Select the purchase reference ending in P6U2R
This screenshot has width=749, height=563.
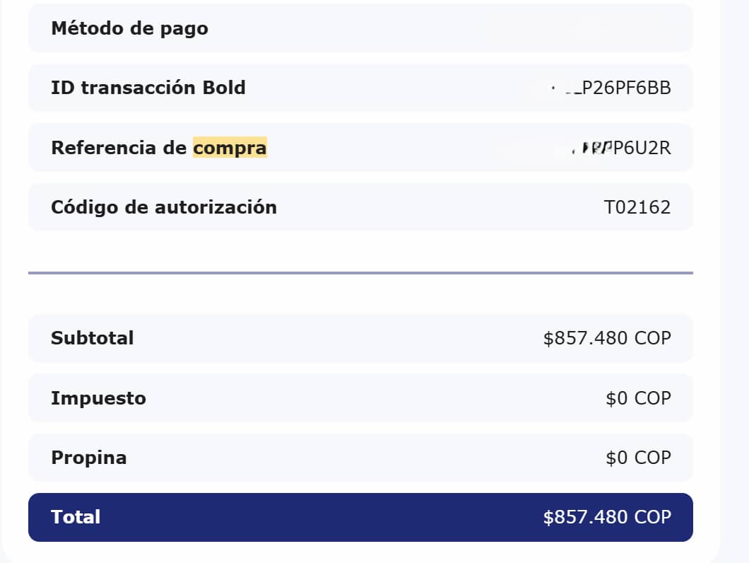pyautogui.click(x=639, y=148)
